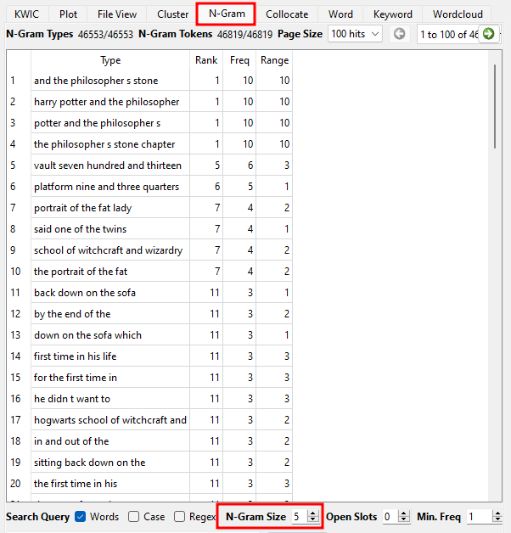Switch to the KWIC tab
Viewport: 511px width, 533px height.
click(x=26, y=14)
